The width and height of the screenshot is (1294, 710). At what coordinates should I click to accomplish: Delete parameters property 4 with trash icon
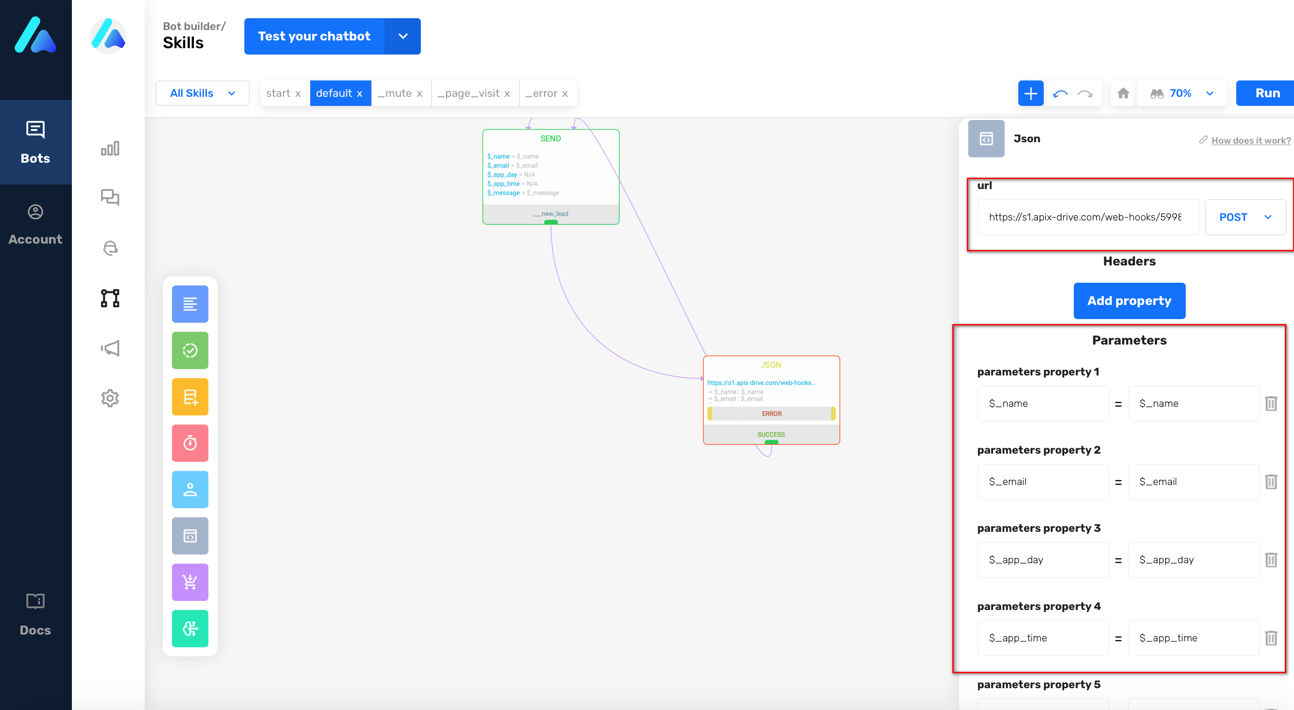point(1271,638)
